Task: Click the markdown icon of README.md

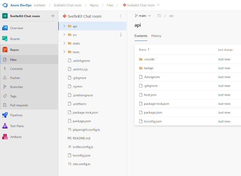Action: point(69,138)
